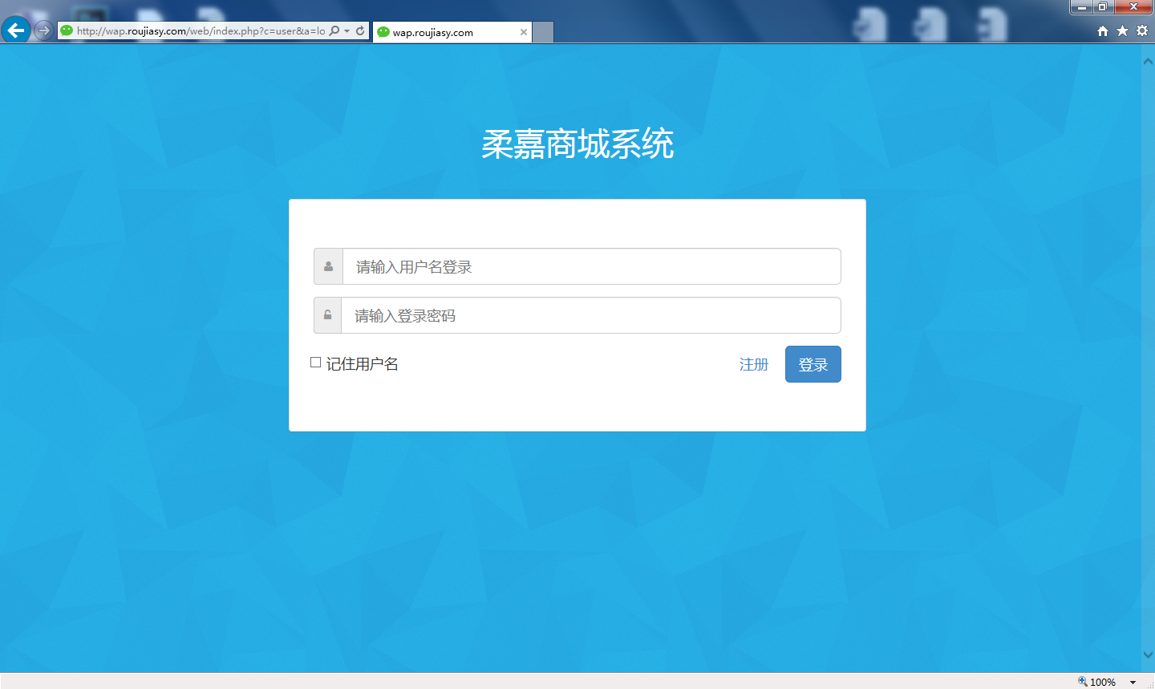Click the search magnifier icon in address bar

(x=334, y=31)
